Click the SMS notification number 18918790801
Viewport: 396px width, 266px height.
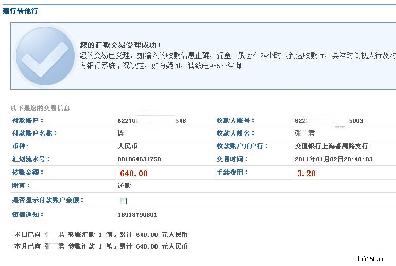137,215
